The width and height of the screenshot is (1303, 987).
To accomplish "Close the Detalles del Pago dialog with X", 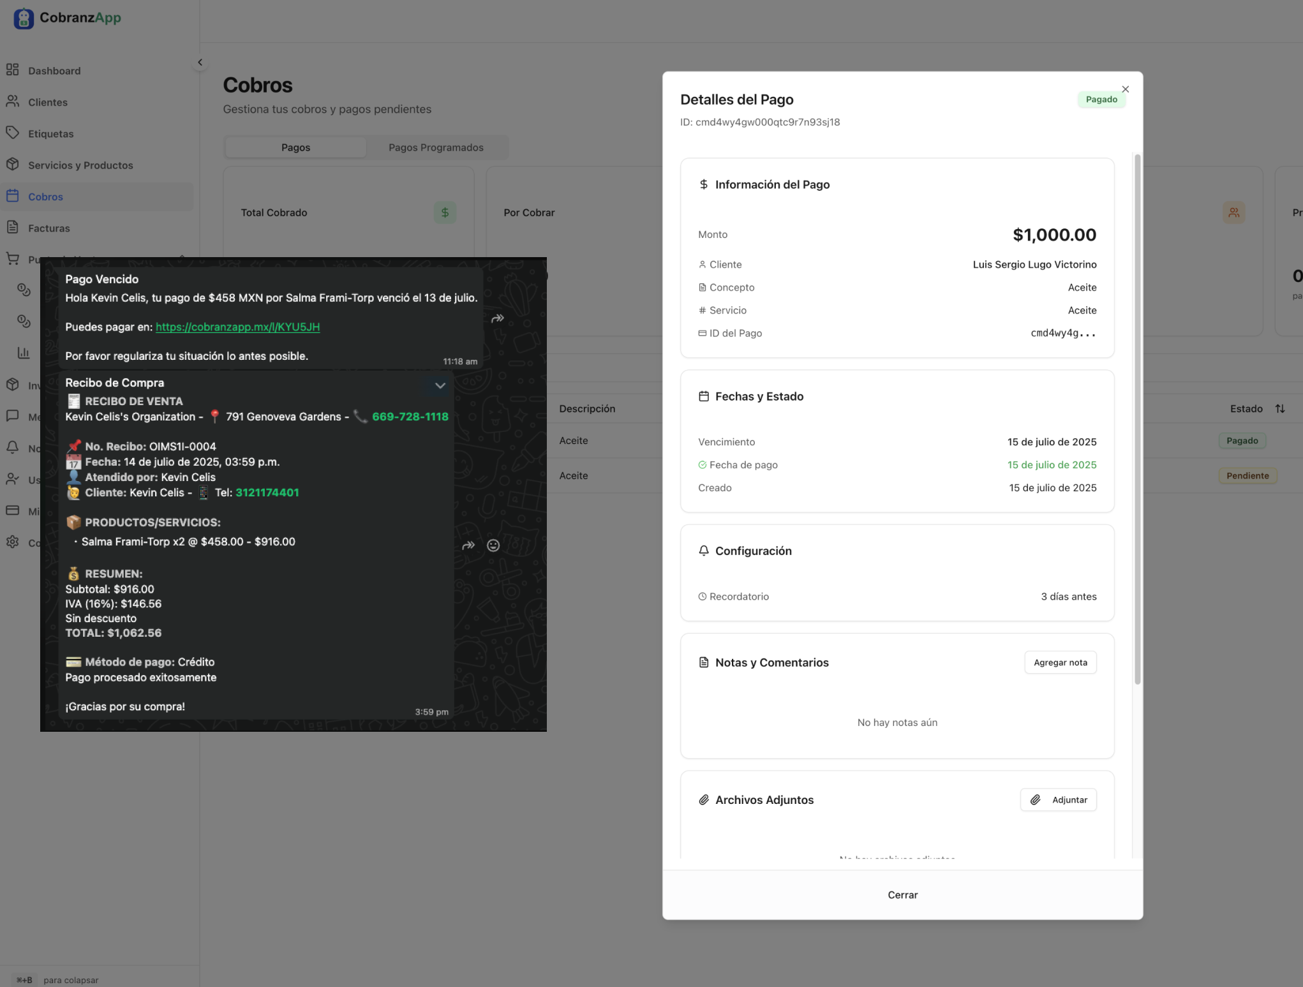I will (x=1126, y=89).
